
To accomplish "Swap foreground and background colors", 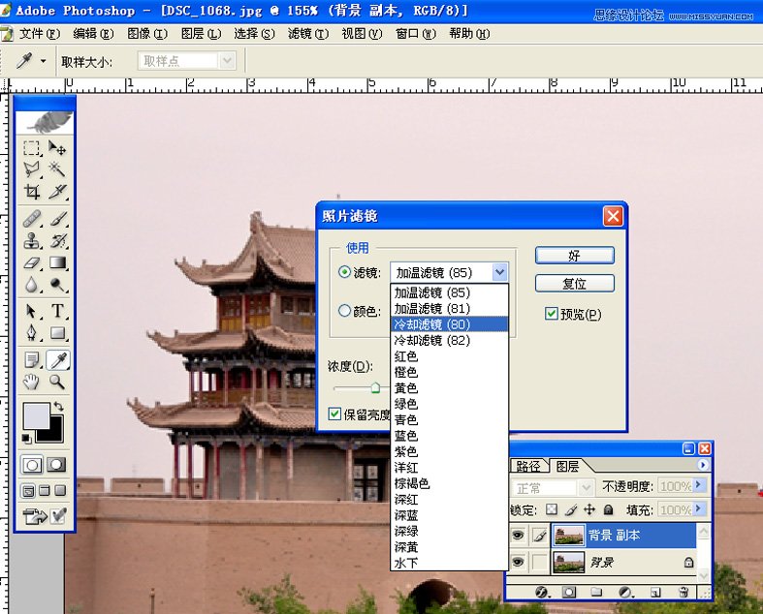I will [59, 406].
